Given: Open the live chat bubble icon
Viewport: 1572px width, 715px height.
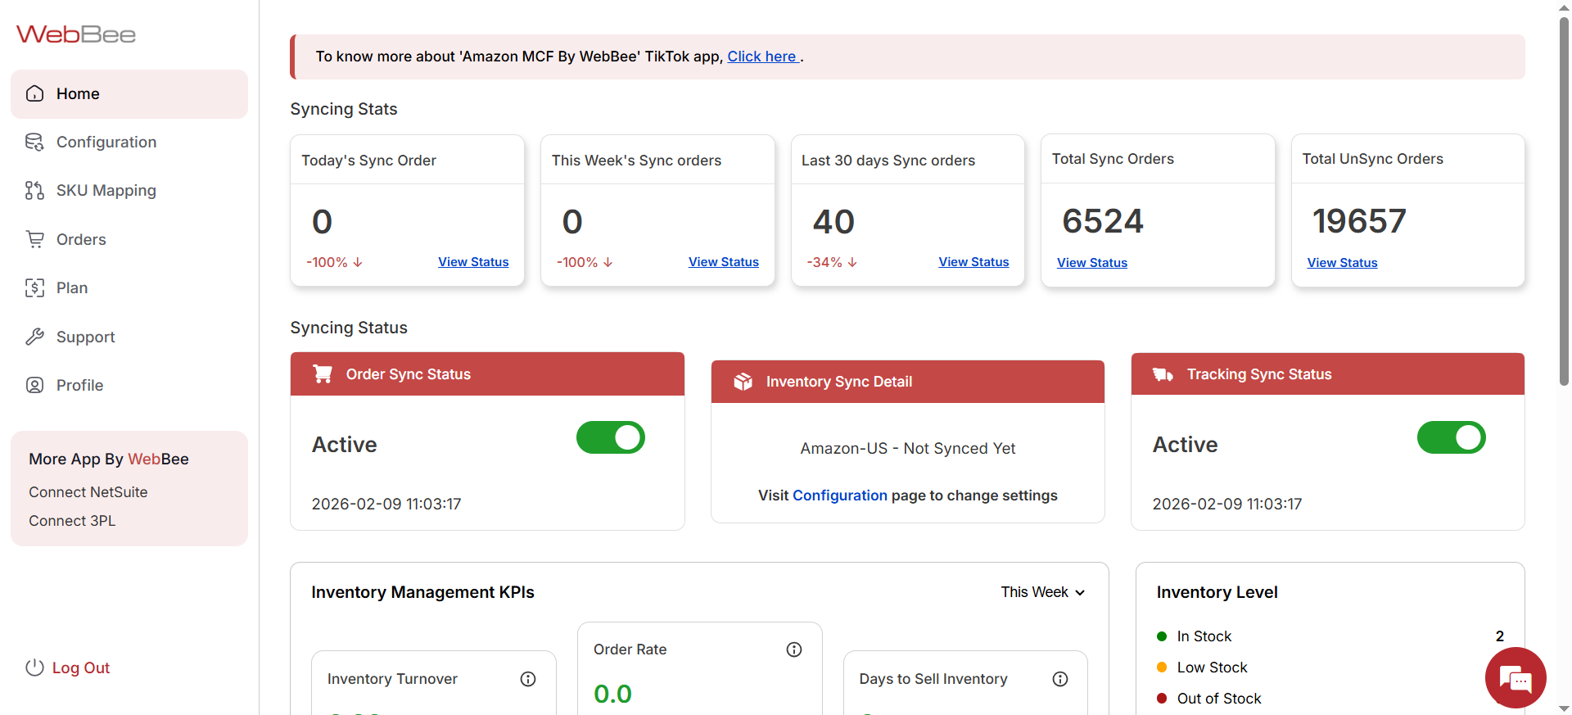Looking at the screenshot, I should point(1515,677).
